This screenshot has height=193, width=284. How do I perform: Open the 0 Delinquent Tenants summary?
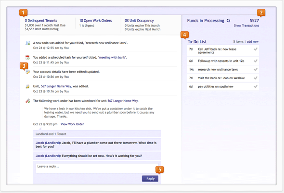[41, 21]
